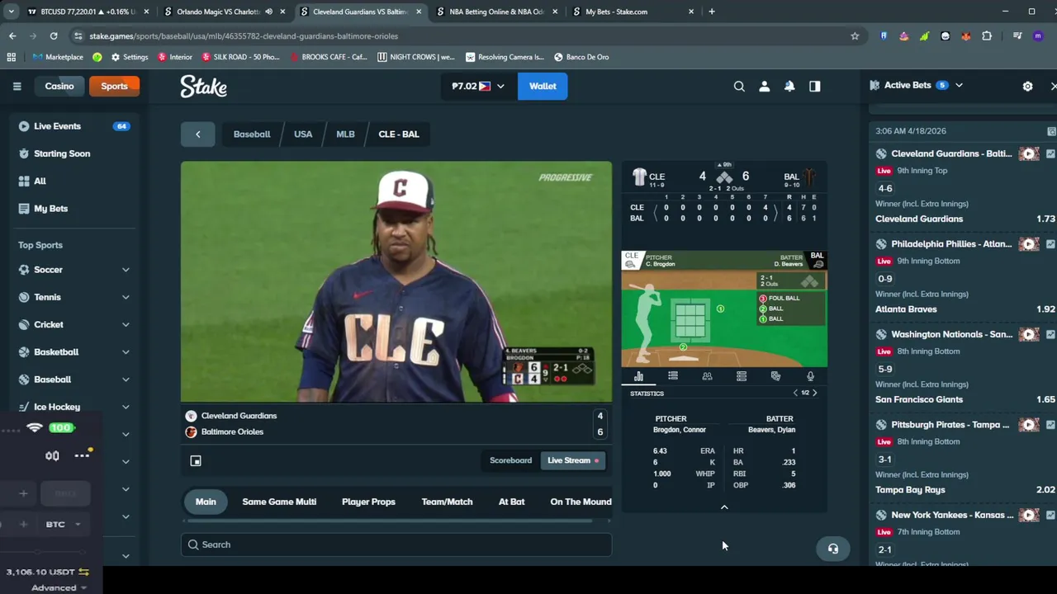Click the Stake logo
The width and height of the screenshot is (1057, 594).
(x=204, y=86)
